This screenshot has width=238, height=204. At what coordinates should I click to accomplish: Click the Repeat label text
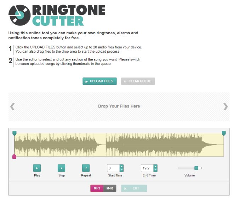86,175
